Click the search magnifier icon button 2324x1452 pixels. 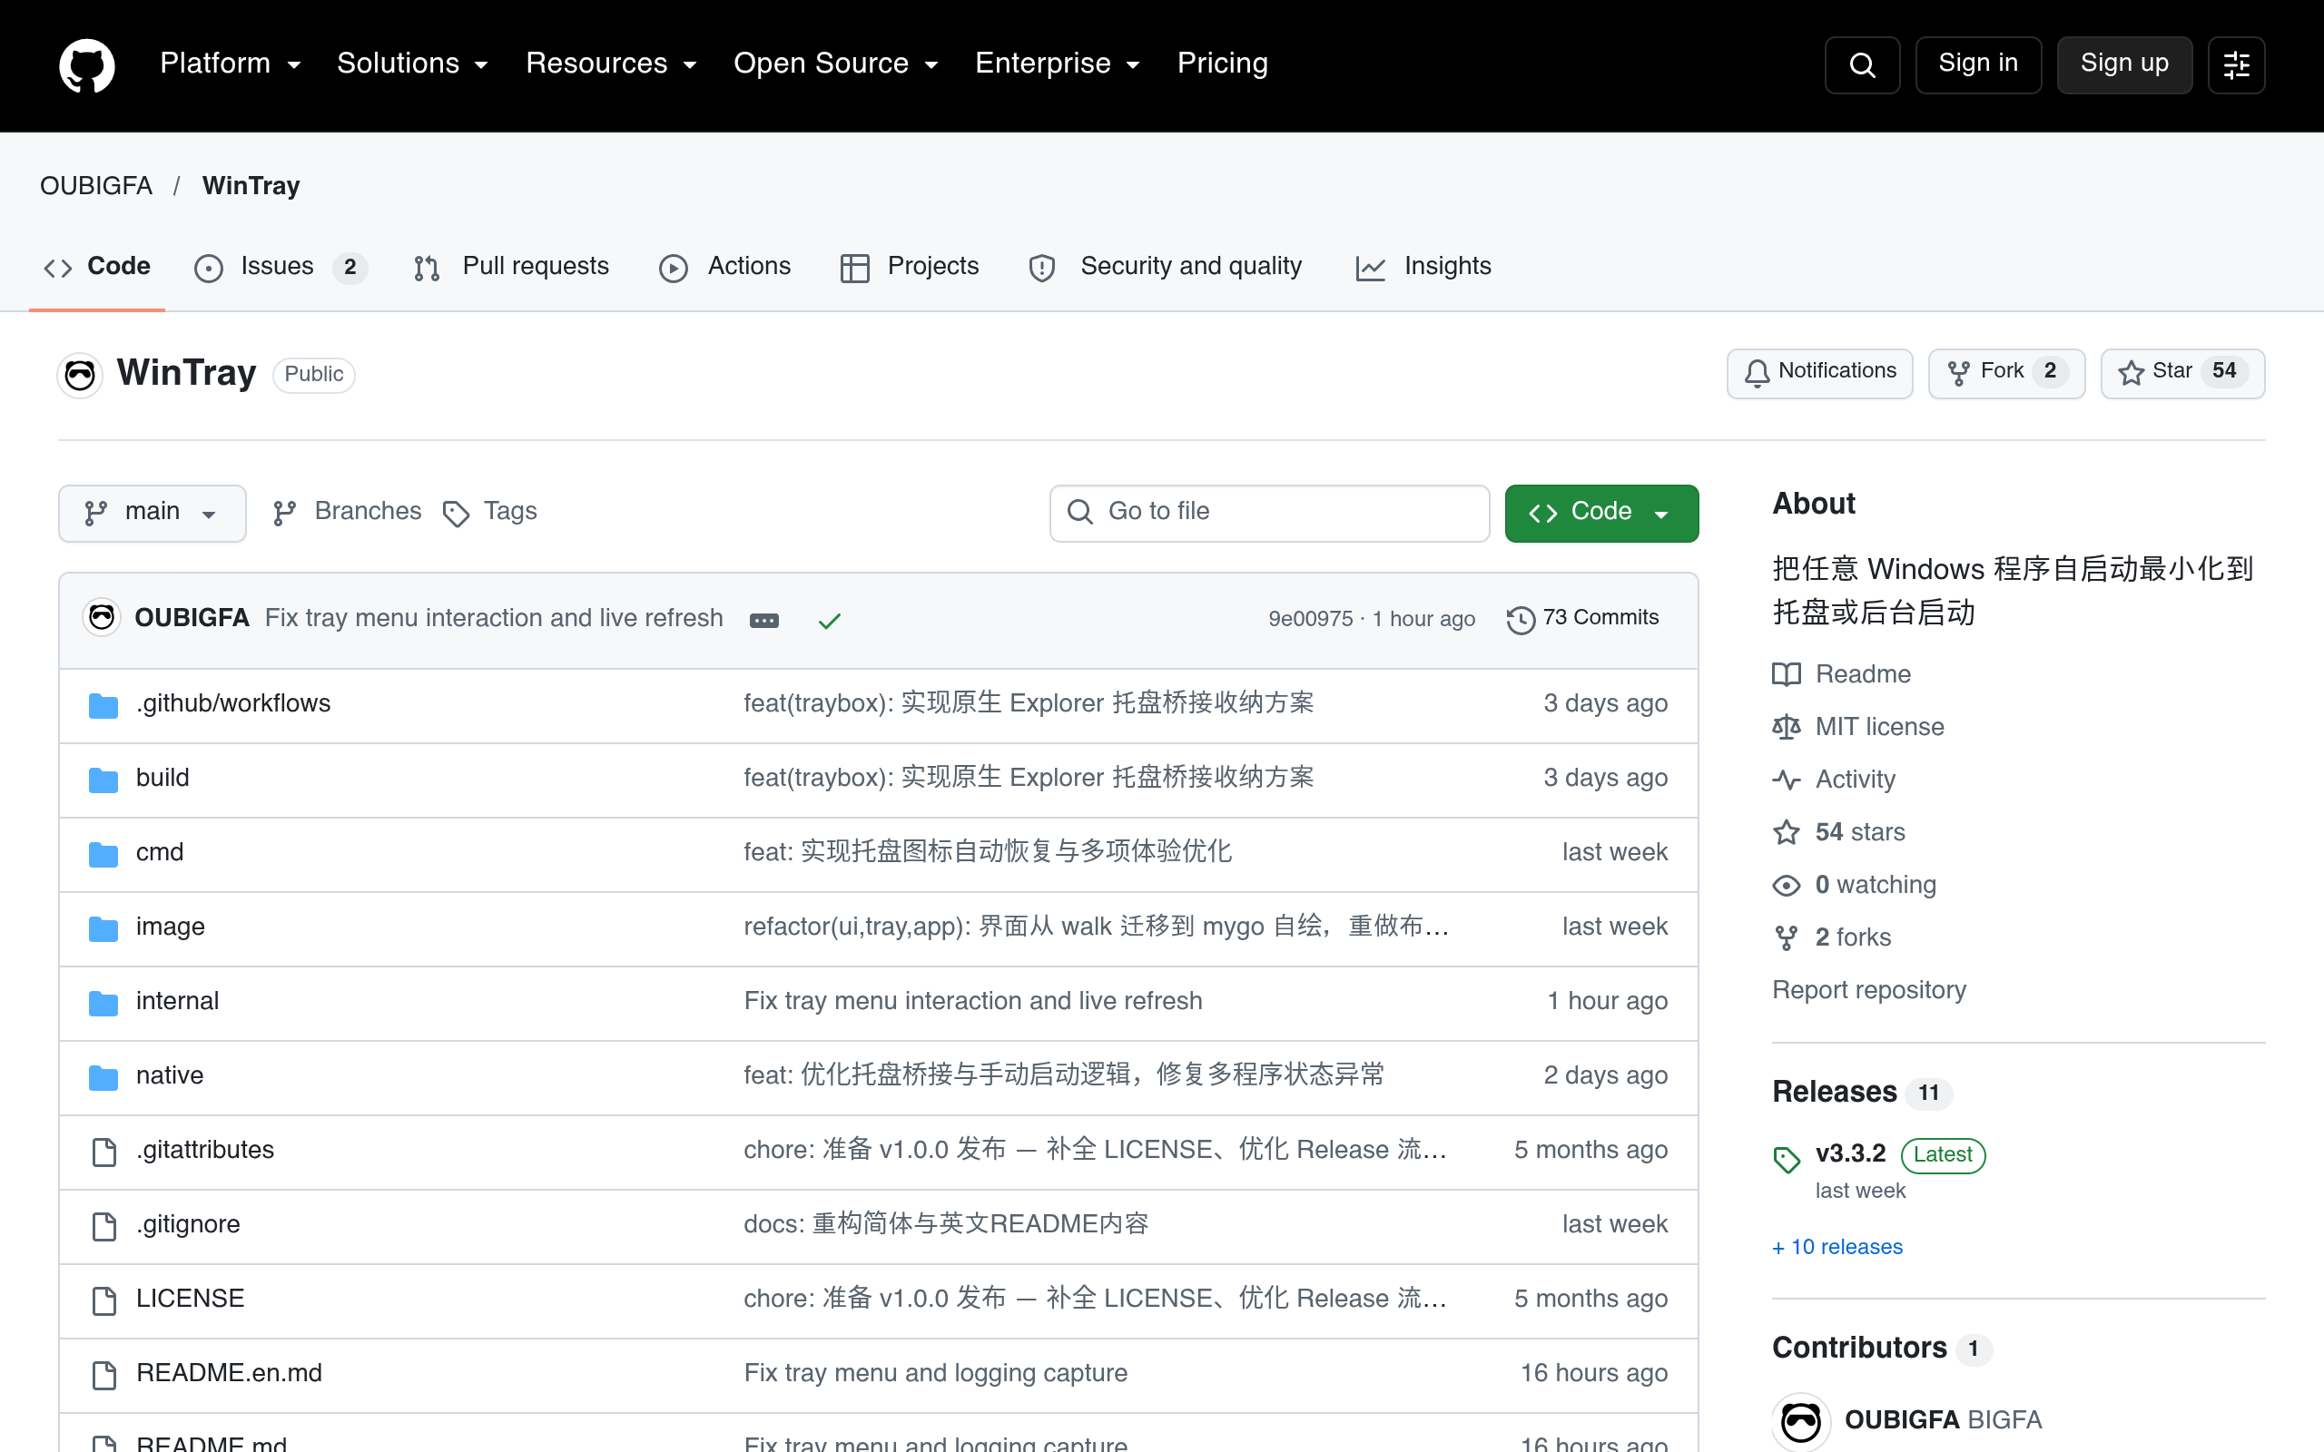pos(1861,64)
